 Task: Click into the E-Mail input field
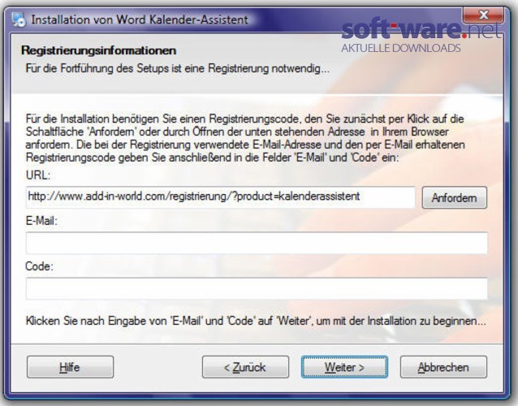257,243
